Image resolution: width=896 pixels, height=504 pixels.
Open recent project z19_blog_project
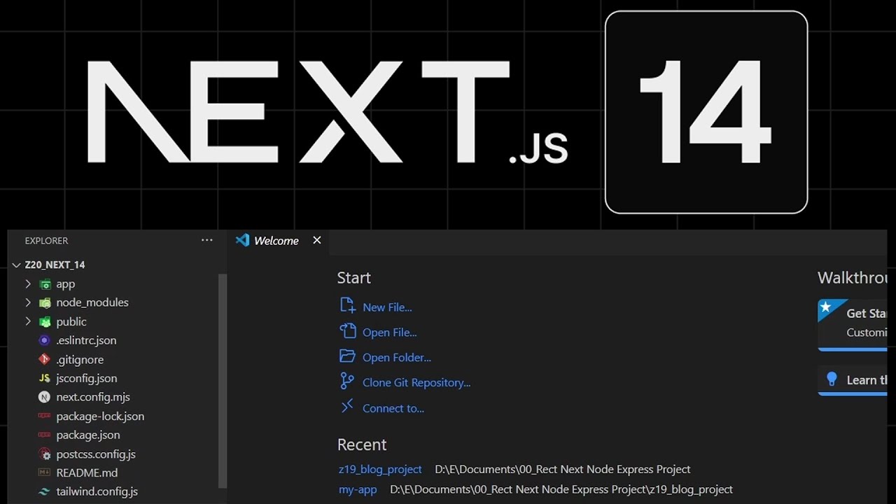coord(380,470)
